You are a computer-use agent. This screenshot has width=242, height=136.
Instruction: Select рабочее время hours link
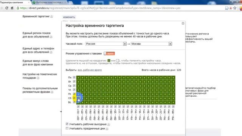click(92, 70)
